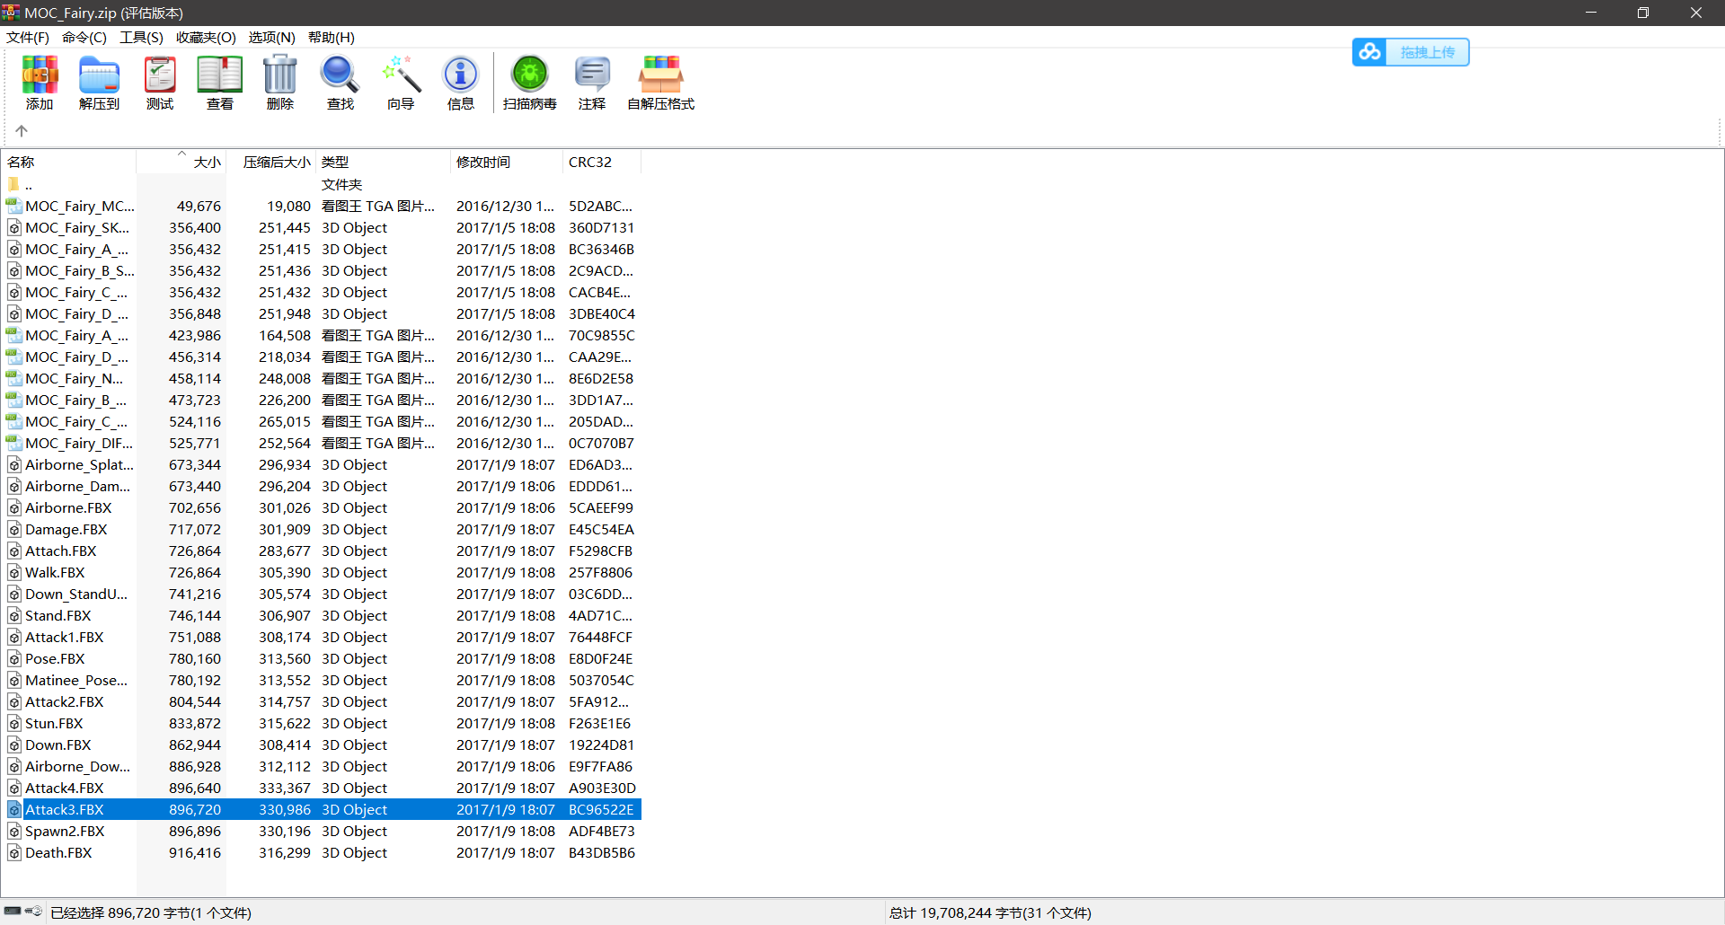Image resolution: width=1725 pixels, height=925 pixels.
Task: Open the 收藏夹(O) favorites menu
Action: tap(206, 38)
